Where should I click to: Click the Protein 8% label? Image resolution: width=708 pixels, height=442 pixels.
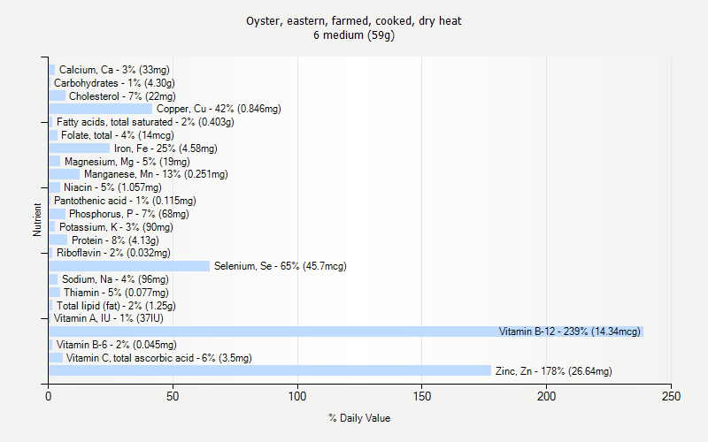click(x=116, y=240)
